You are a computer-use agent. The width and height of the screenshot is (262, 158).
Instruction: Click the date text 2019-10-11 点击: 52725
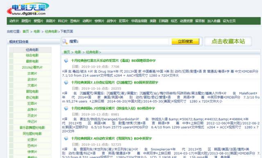[97, 145]
